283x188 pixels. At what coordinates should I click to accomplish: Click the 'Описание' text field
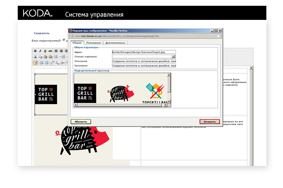[x=144, y=61]
